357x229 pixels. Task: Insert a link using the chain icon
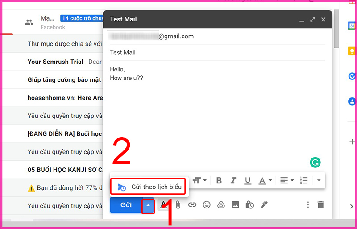point(192,205)
